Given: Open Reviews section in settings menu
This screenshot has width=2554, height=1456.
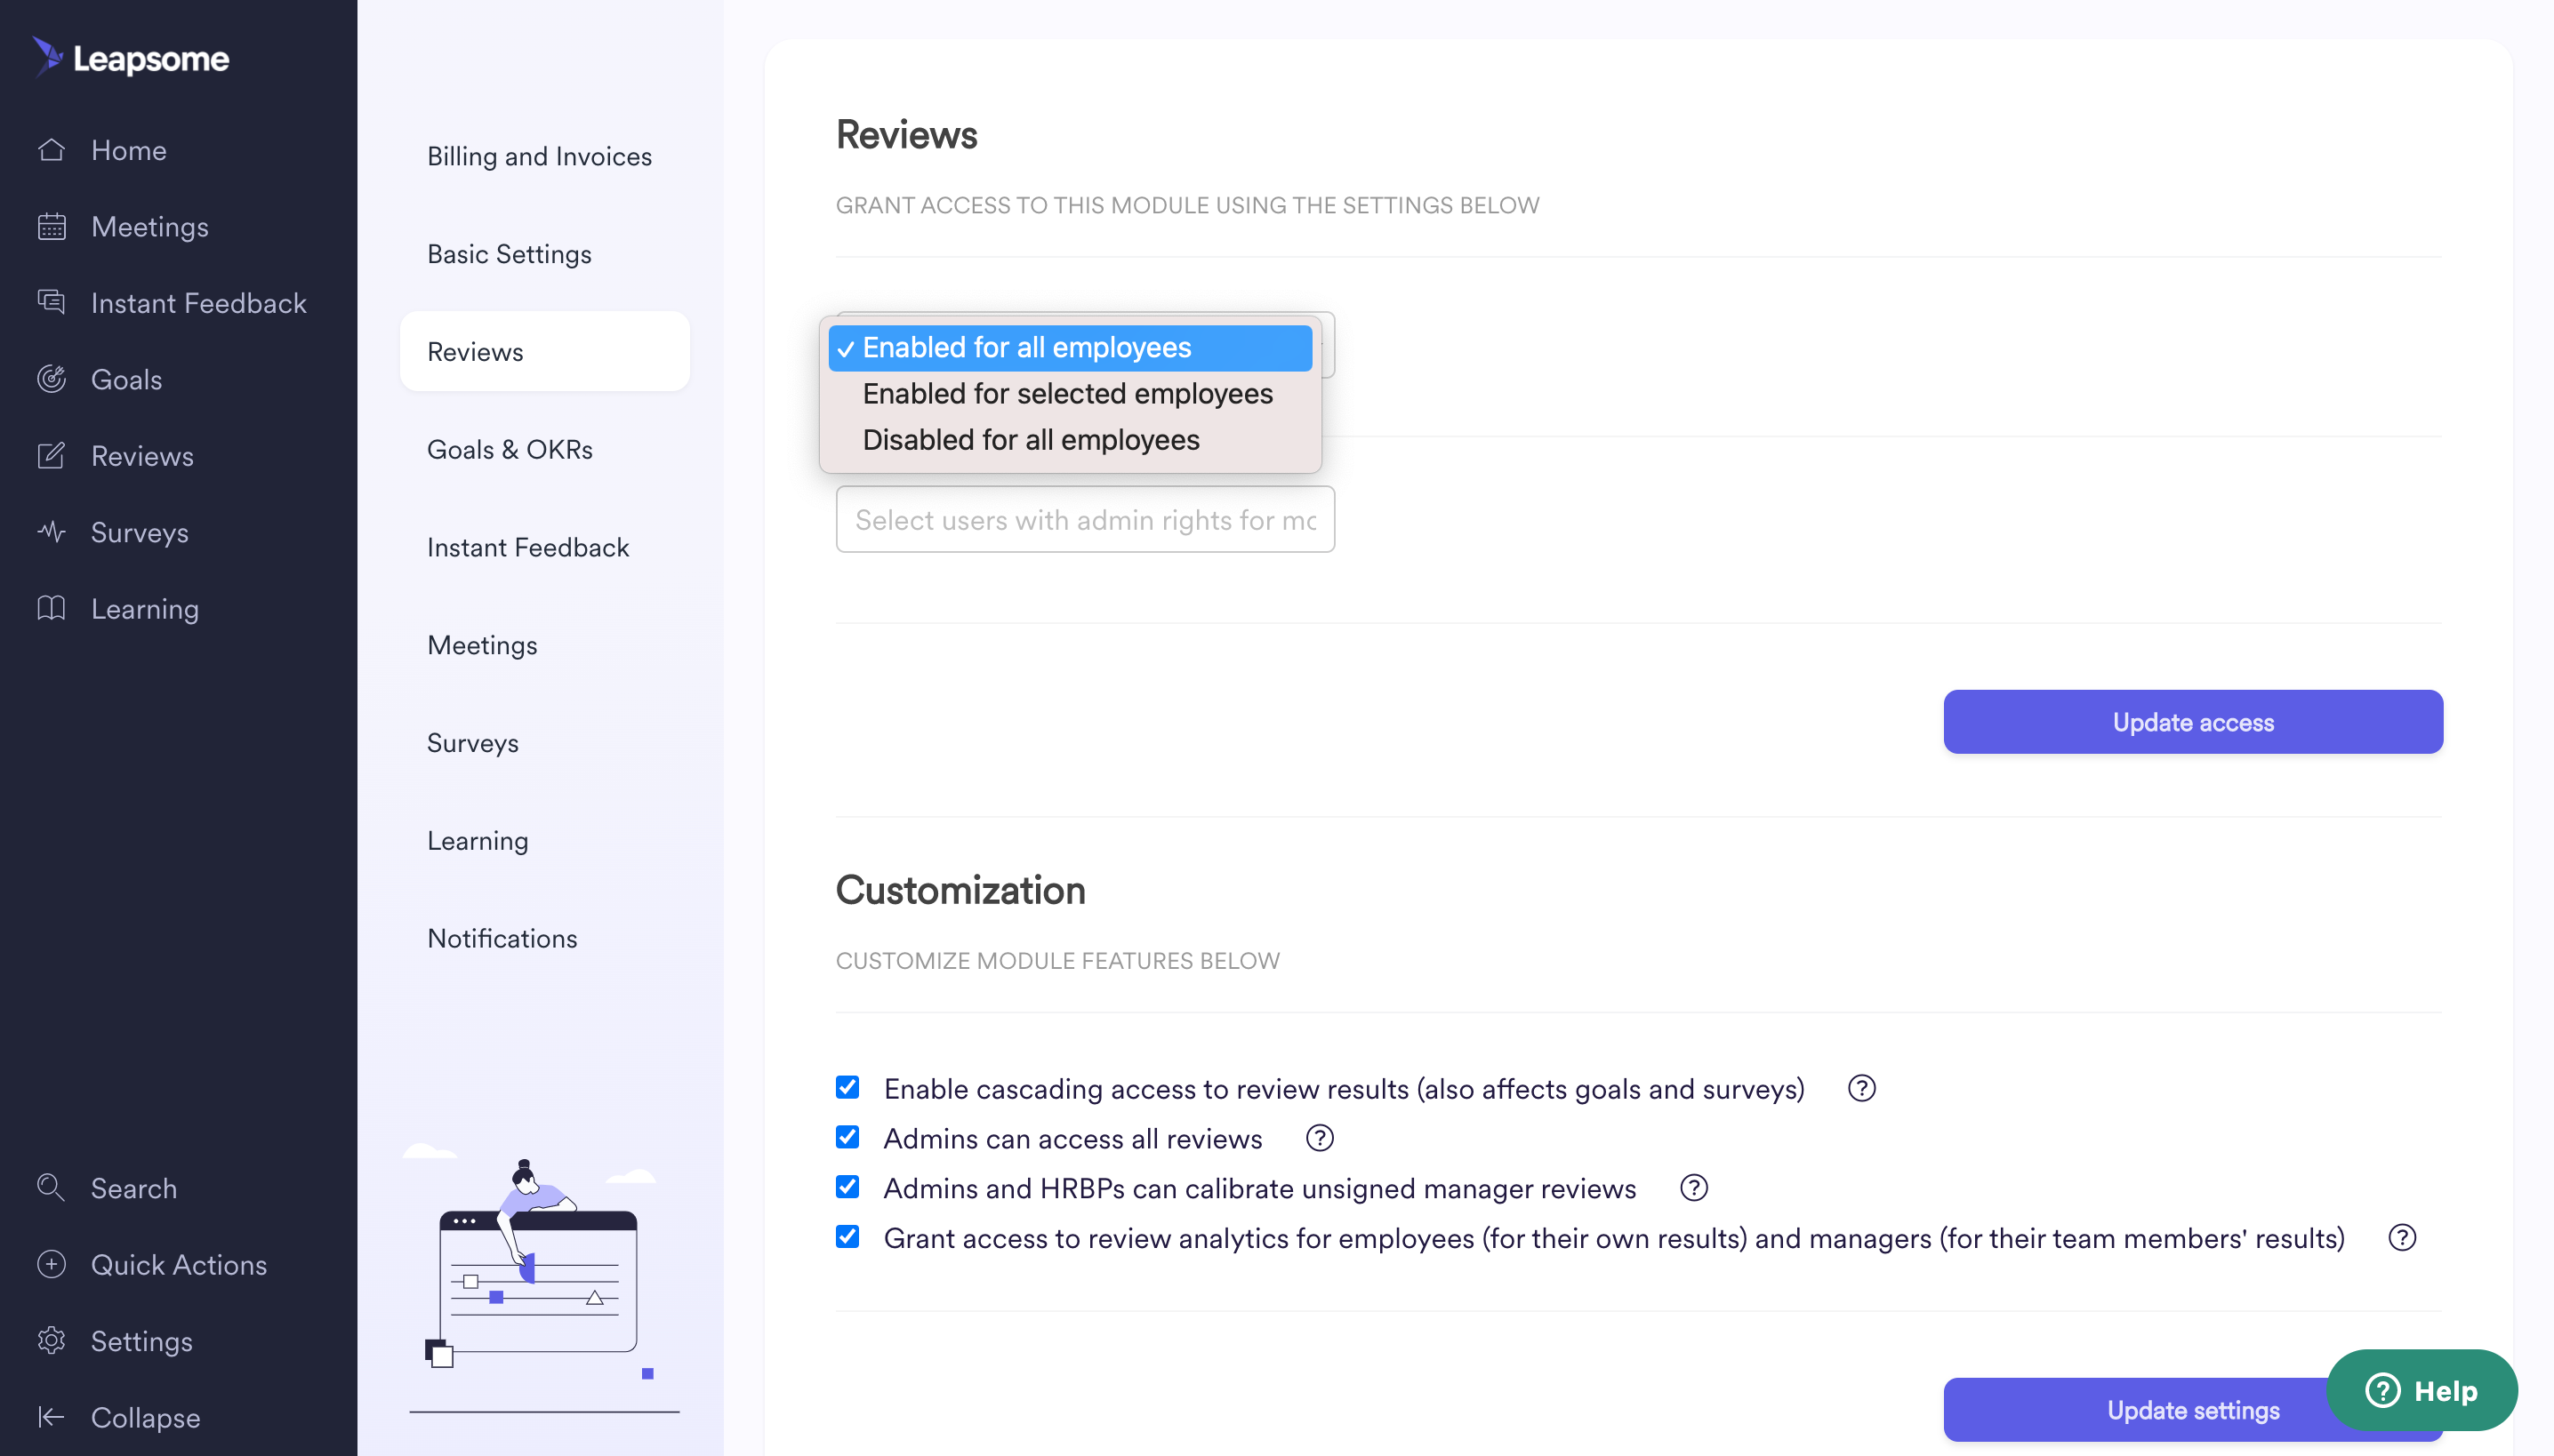Looking at the screenshot, I should [x=544, y=351].
